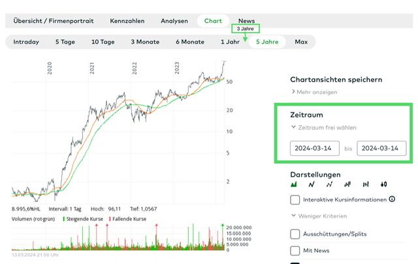Select the Max time range
Image resolution: width=418 pixels, height=264 pixels.
point(301,42)
